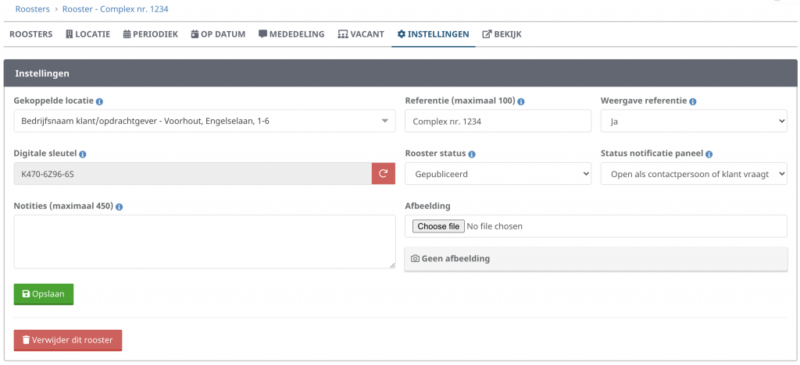
Task: Open the Gekoppelde locatie dropdown
Action: pyautogui.click(x=205, y=121)
